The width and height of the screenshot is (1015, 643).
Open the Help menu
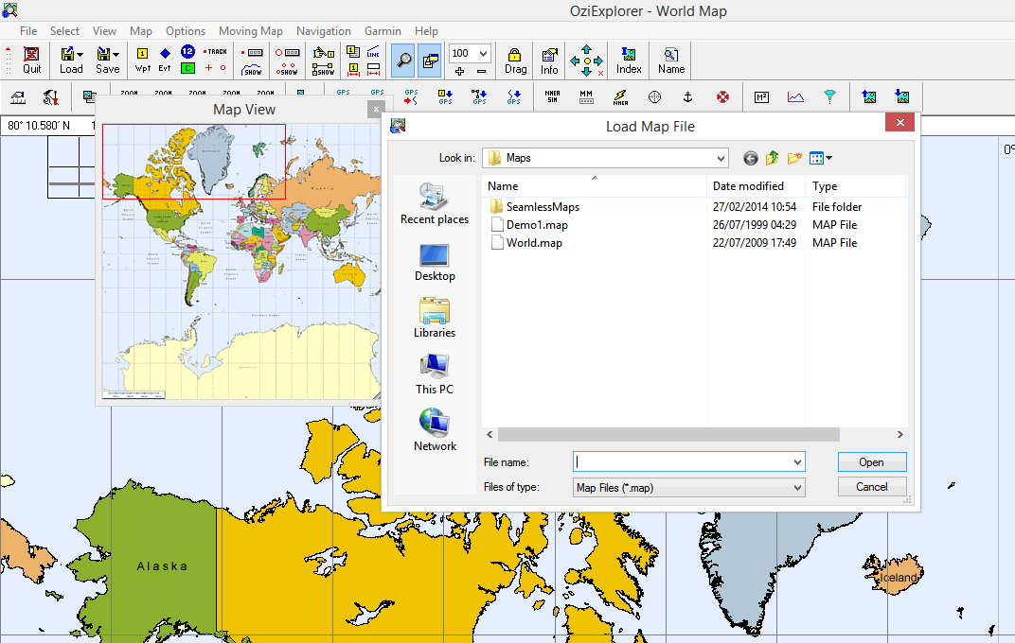pyautogui.click(x=426, y=31)
